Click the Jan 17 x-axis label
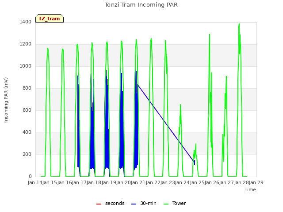Image resolution: width=283 pixels, height=212 pixels. (79, 182)
